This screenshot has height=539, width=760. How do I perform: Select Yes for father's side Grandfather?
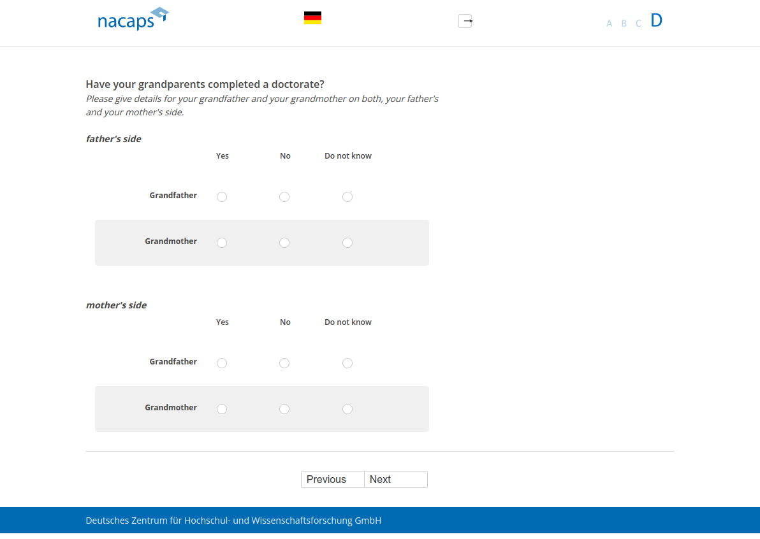tap(222, 197)
